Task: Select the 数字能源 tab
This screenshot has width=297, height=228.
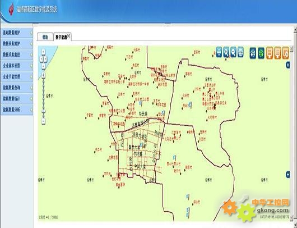Action: point(62,37)
